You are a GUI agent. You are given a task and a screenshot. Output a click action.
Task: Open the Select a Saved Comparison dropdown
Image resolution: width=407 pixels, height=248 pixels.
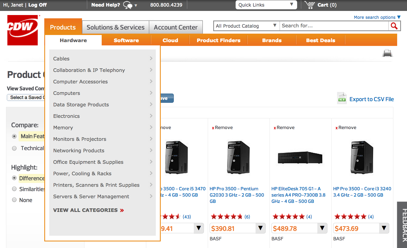[26, 97]
